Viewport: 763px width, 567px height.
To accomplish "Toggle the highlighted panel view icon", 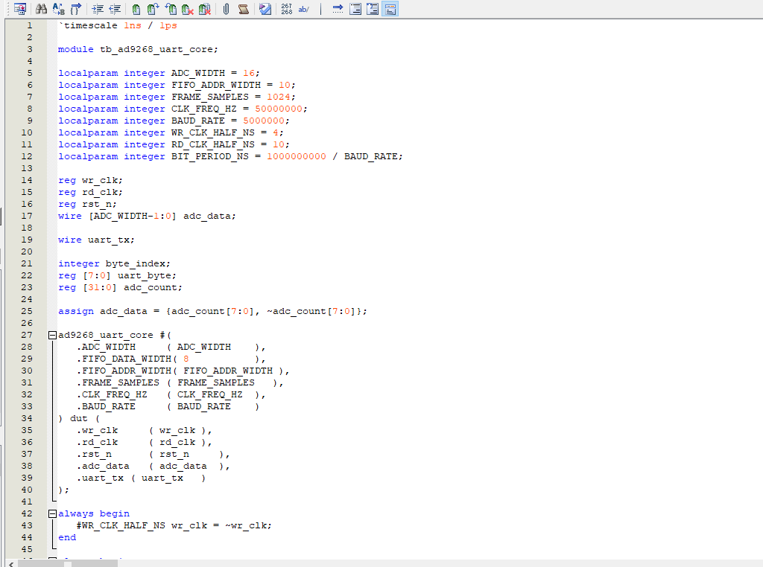I will click(390, 9).
